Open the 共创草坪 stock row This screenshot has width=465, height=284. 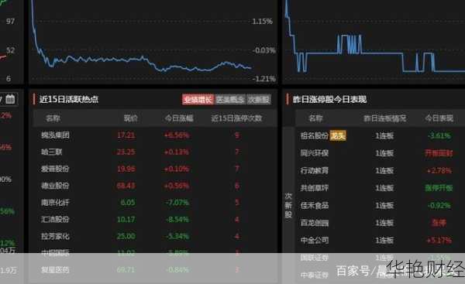(381, 188)
